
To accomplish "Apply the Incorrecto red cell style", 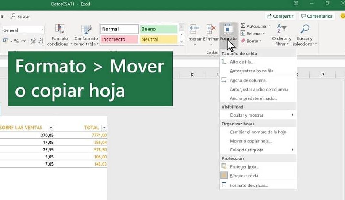I will click(119, 39).
